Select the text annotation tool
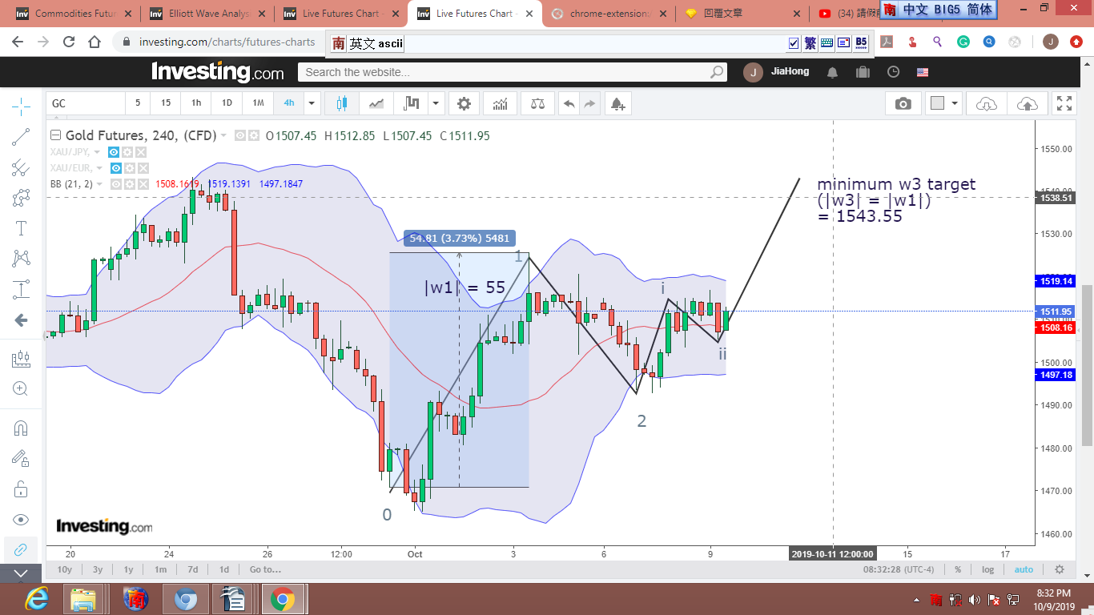The height and width of the screenshot is (615, 1094). click(x=21, y=228)
